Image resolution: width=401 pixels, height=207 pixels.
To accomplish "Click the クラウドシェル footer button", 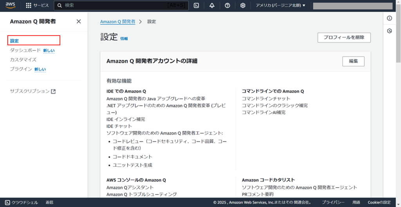I will (x=22, y=202).
